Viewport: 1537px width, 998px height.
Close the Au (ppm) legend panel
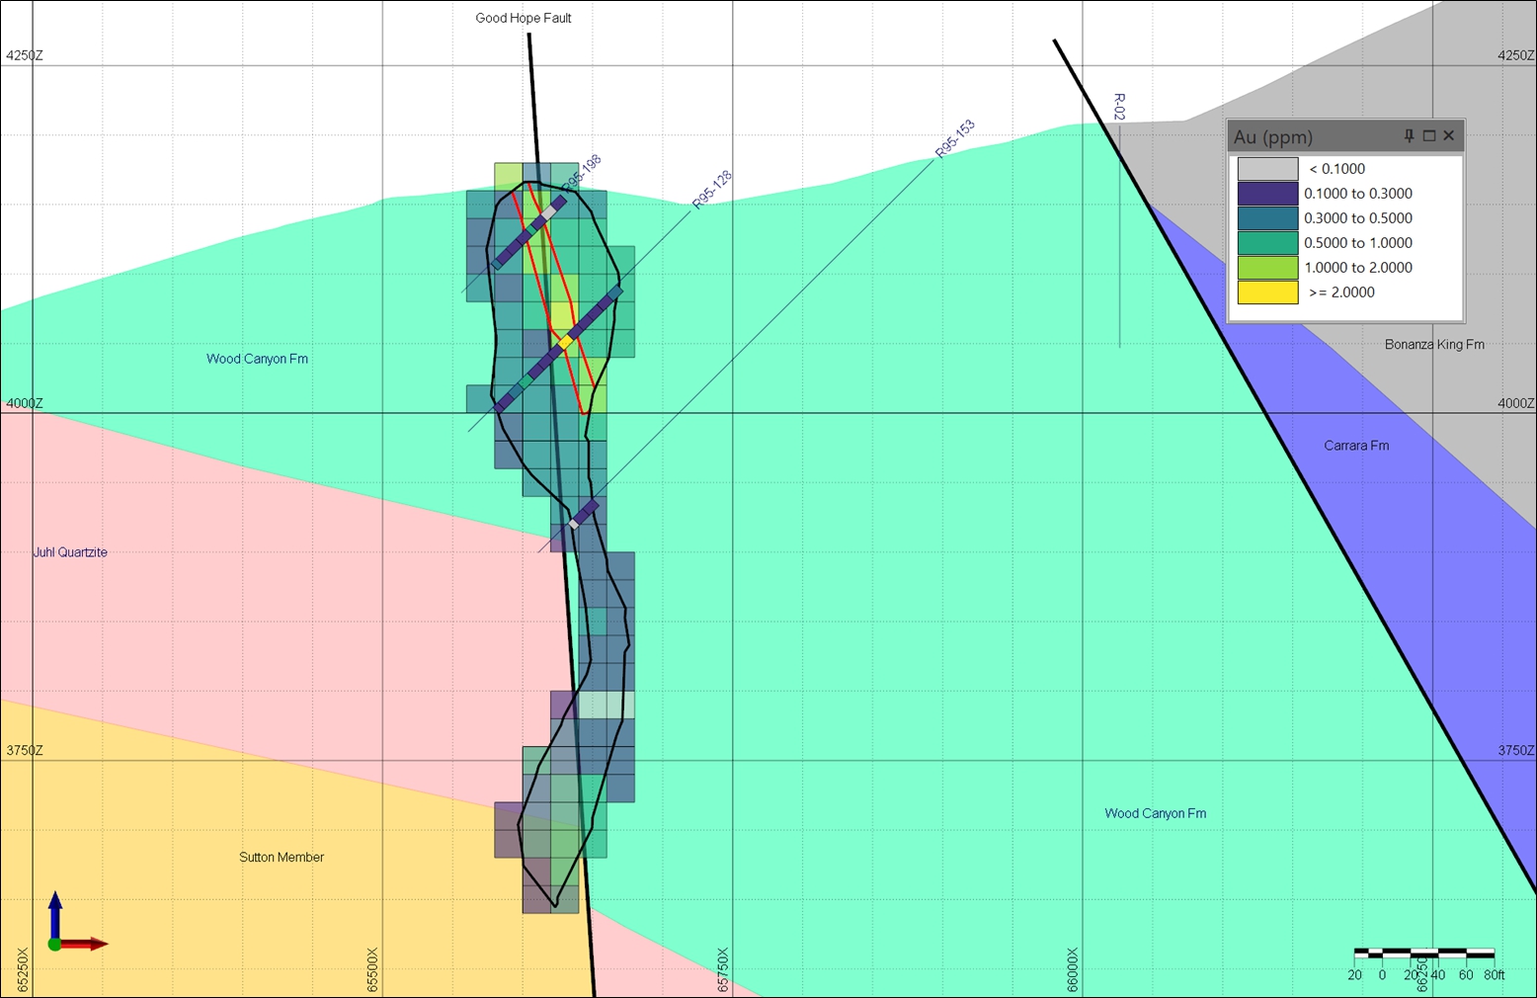tap(1449, 136)
